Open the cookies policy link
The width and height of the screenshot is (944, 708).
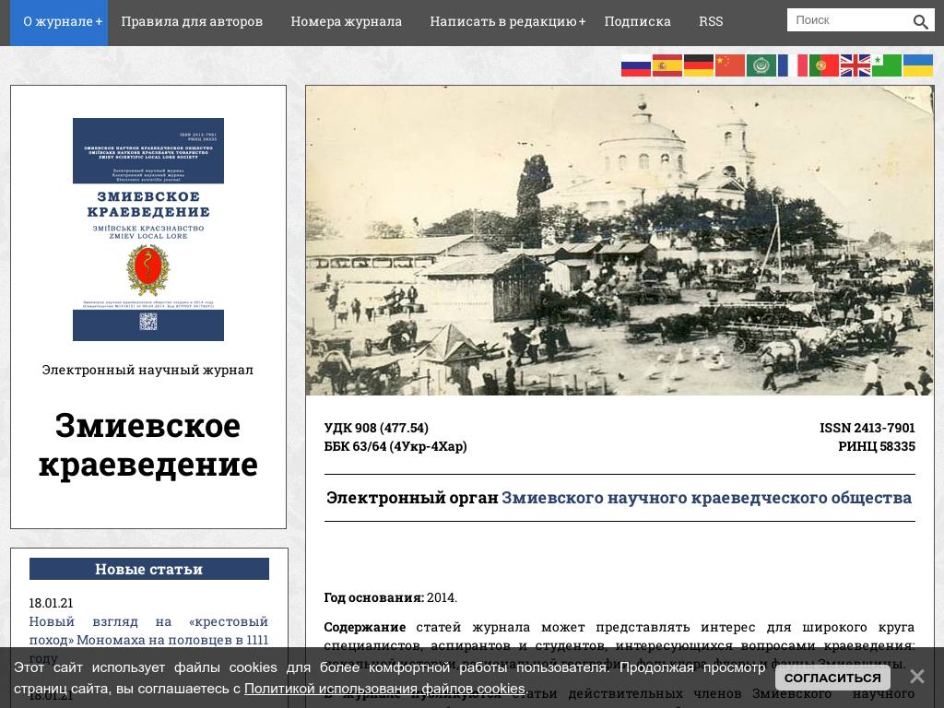[x=384, y=688]
